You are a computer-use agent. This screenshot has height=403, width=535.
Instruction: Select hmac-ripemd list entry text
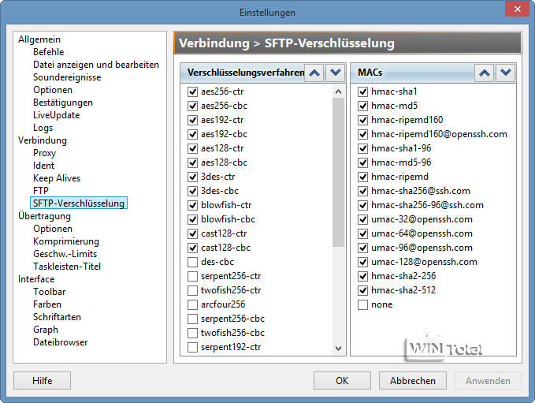(x=399, y=177)
